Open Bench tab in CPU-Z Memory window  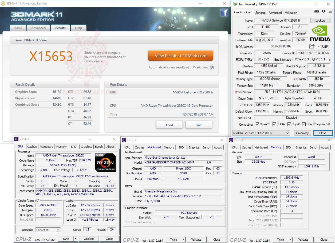click(x=314, y=147)
